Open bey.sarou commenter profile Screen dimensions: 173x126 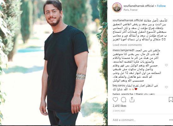tap(119, 85)
